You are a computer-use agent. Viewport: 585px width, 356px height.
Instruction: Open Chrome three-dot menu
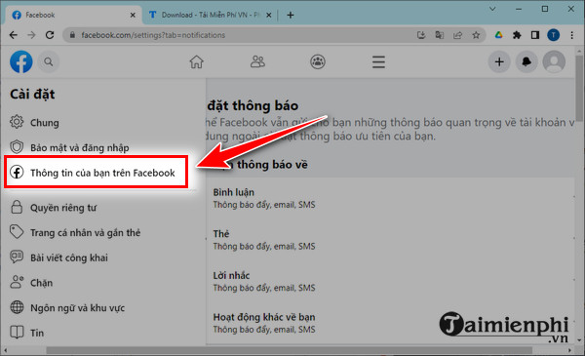(572, 35)
